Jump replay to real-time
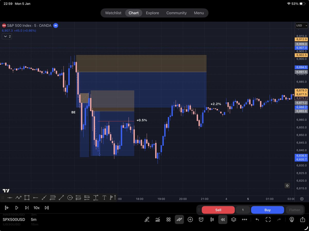 point(47,208)
